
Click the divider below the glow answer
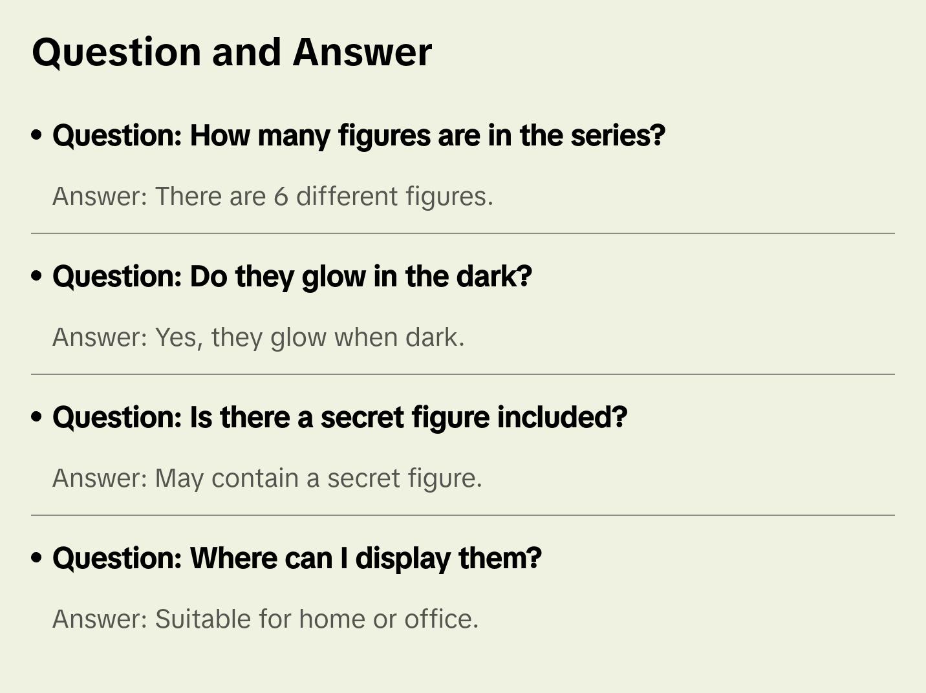(463, 374)
